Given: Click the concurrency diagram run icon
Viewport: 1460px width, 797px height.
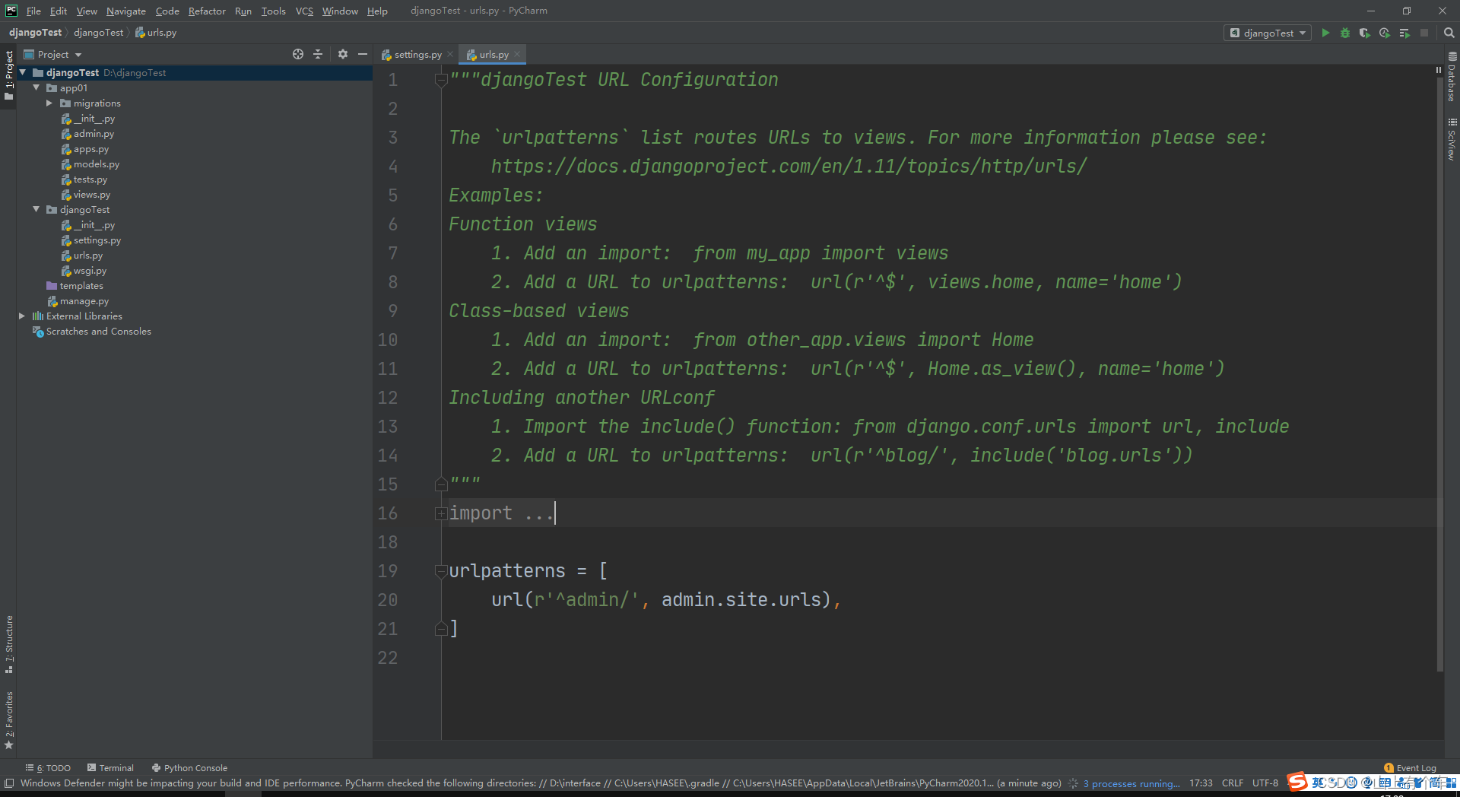Looking at the screenshot, I should pos(1404,33).
